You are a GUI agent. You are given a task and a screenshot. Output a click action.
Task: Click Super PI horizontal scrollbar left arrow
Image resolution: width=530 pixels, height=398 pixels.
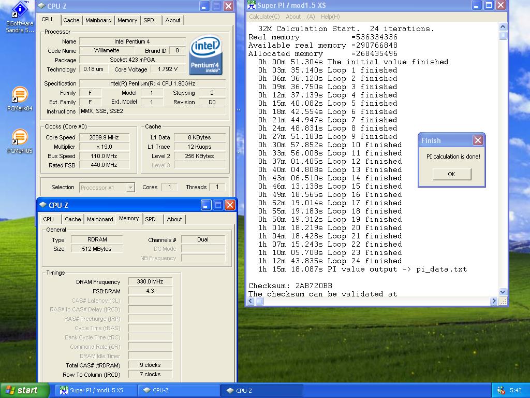251,301
